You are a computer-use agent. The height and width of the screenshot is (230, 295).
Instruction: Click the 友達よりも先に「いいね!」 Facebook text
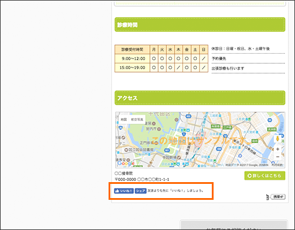(175, 191)
